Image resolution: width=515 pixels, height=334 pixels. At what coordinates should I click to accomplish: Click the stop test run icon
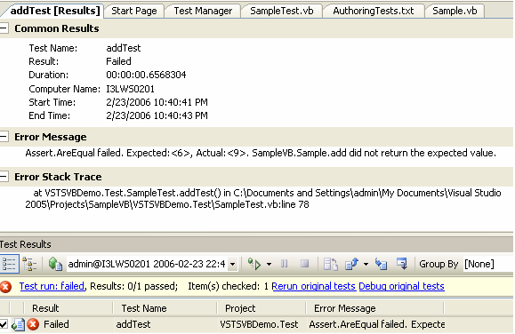coord(304,264)
